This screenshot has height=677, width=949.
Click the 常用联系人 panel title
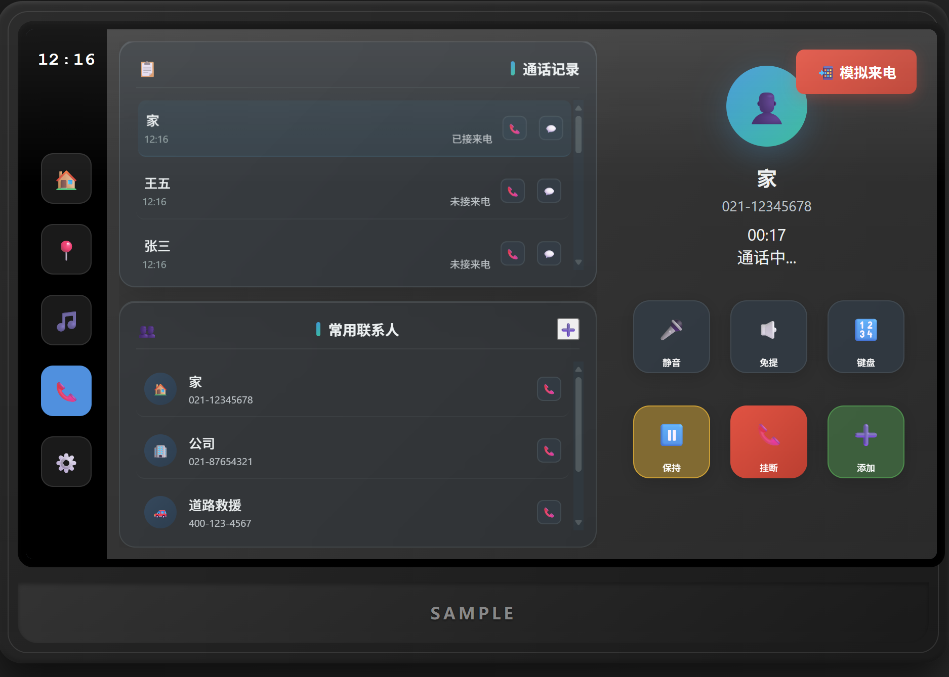364,330
